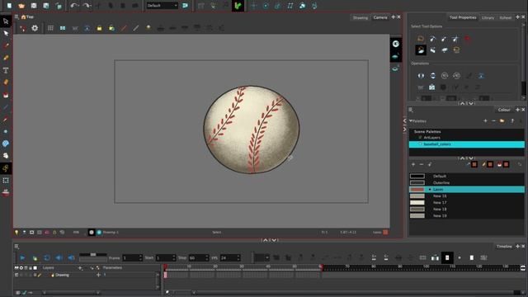Click the render view toggle beside the canvas

tap(396, 44)
